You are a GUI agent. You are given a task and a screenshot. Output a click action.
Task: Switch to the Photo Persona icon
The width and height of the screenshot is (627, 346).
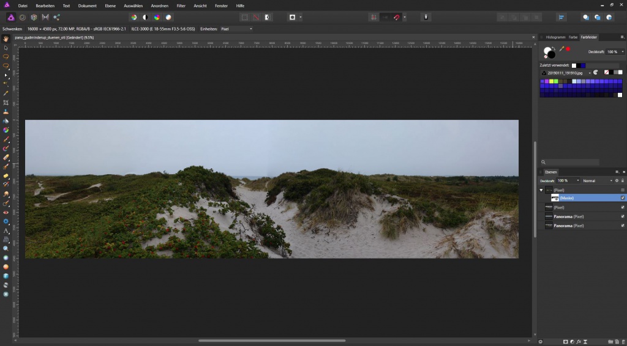[11, 17]
